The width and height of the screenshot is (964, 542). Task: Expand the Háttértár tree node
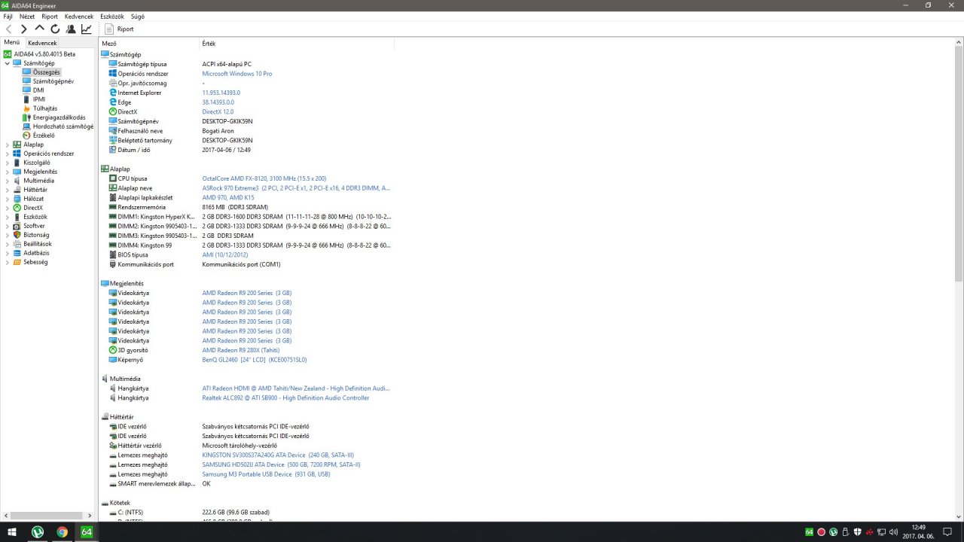(x=8, y=190)
